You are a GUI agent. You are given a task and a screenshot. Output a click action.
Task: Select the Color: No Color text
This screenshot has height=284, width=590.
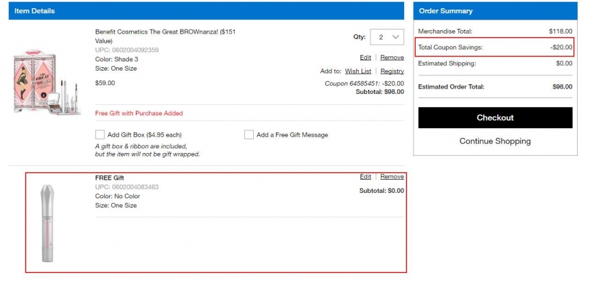click(117, 196)
